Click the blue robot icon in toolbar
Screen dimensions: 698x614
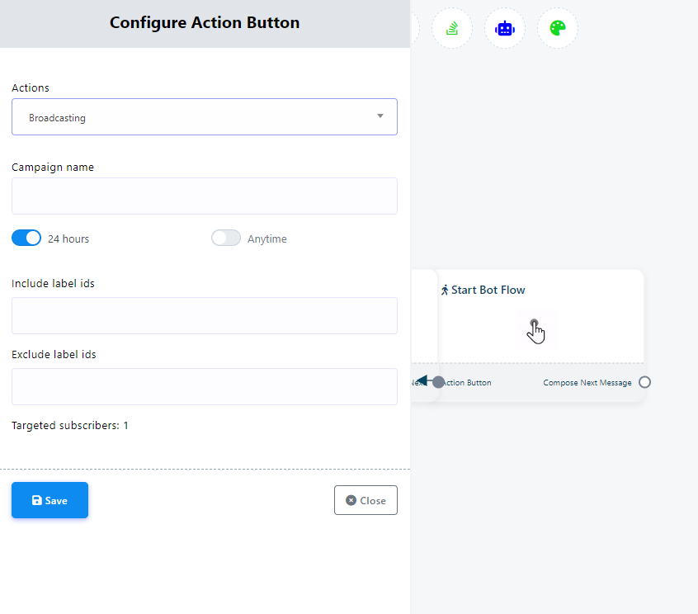(x=505, y=28)
